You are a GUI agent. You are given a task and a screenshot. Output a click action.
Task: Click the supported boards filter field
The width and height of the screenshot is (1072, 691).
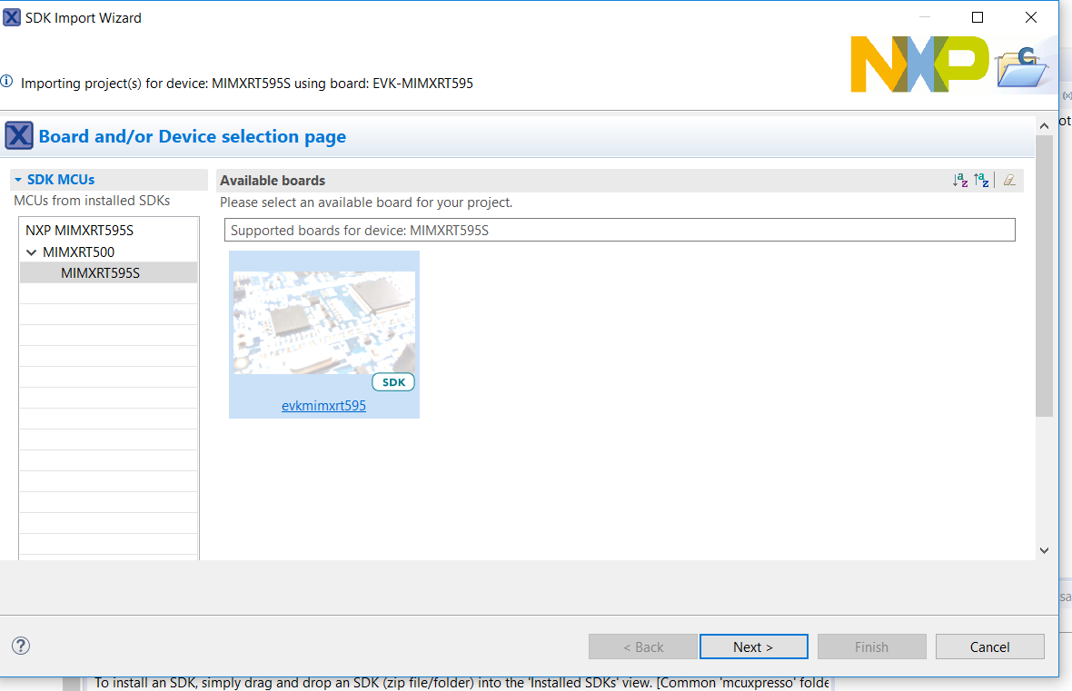click(619, 231)
